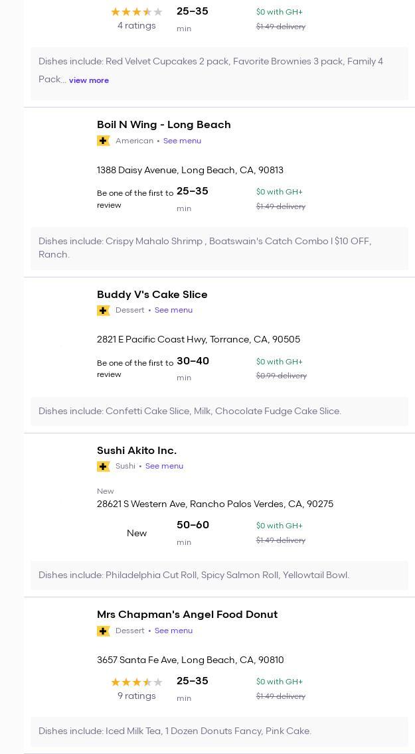Open Buddy V's Cake Slice restaurant title

(x=152, y=295)
